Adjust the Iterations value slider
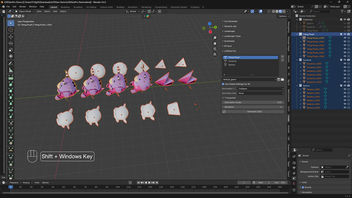 tap(253, 107)
